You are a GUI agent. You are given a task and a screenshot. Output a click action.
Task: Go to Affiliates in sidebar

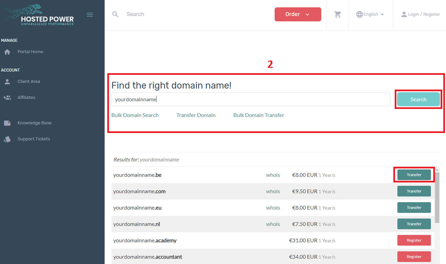pos(26,98)
